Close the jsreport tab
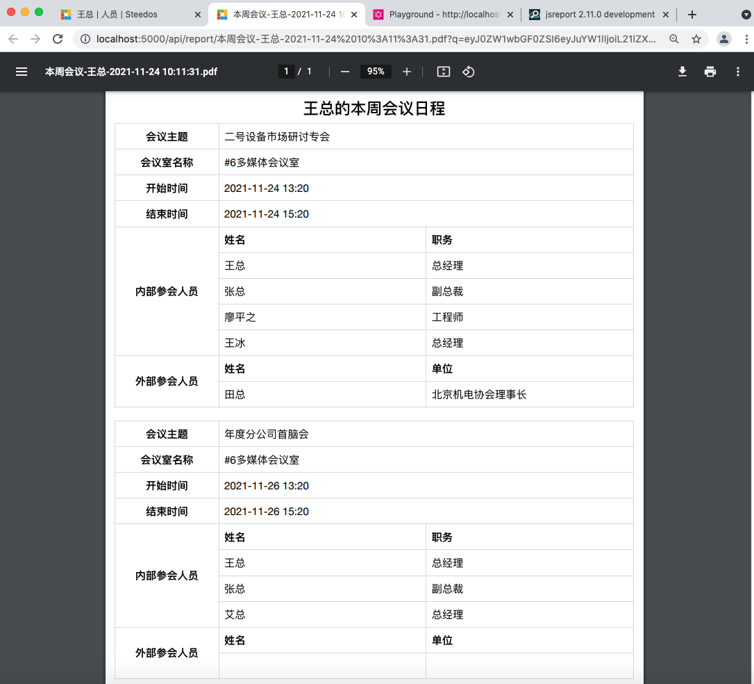754x684 pixels. 666,15
